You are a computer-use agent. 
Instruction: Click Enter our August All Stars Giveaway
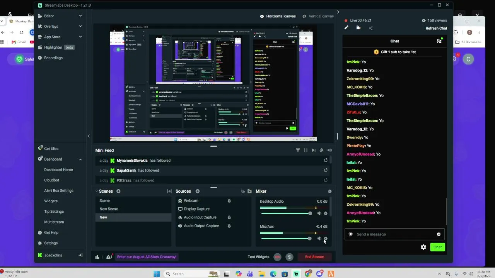147,257
